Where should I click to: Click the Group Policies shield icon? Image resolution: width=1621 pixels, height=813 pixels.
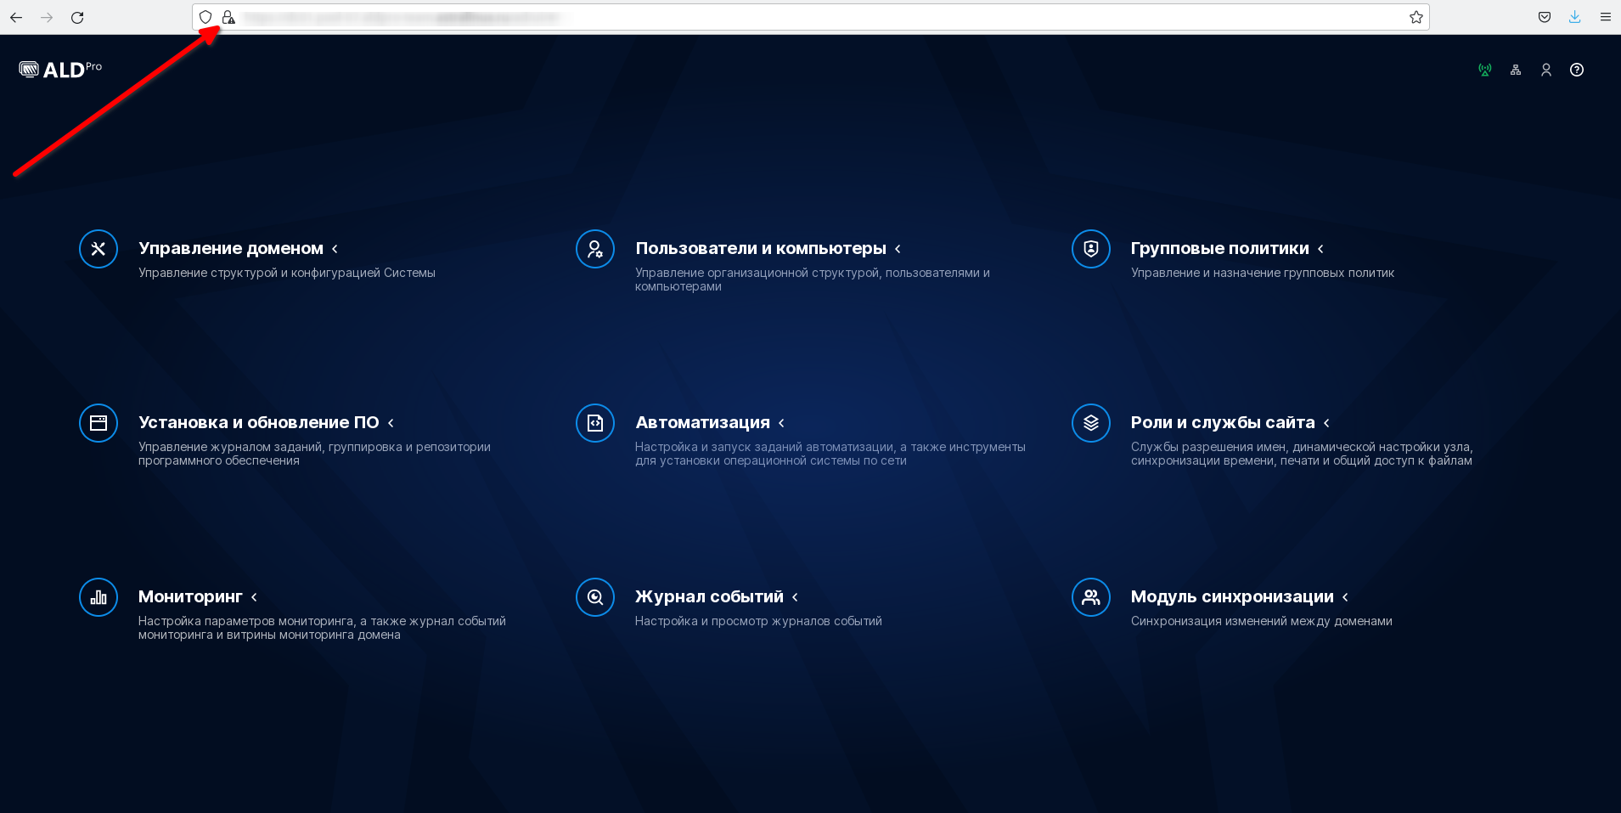(1091, 249)
